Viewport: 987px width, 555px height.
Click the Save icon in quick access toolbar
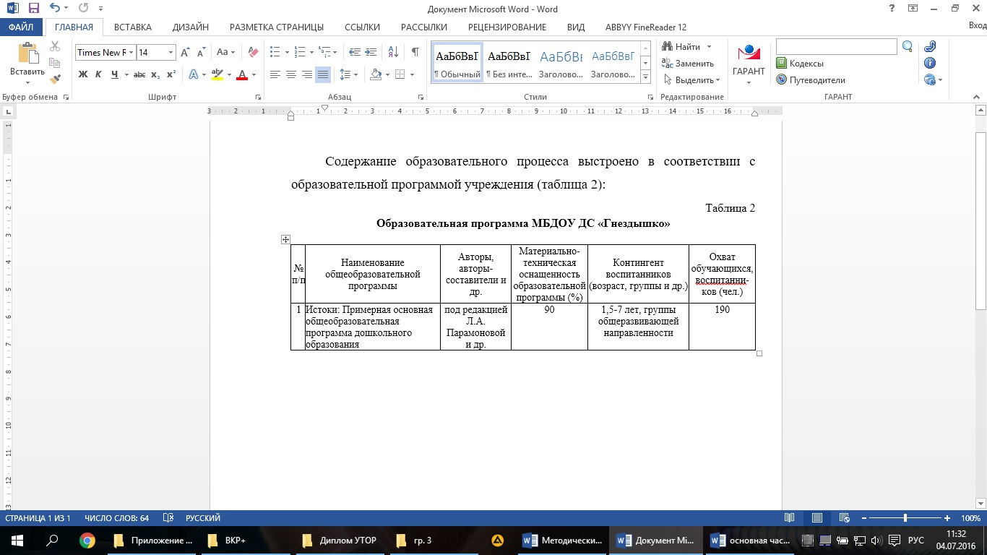[33, 9]
